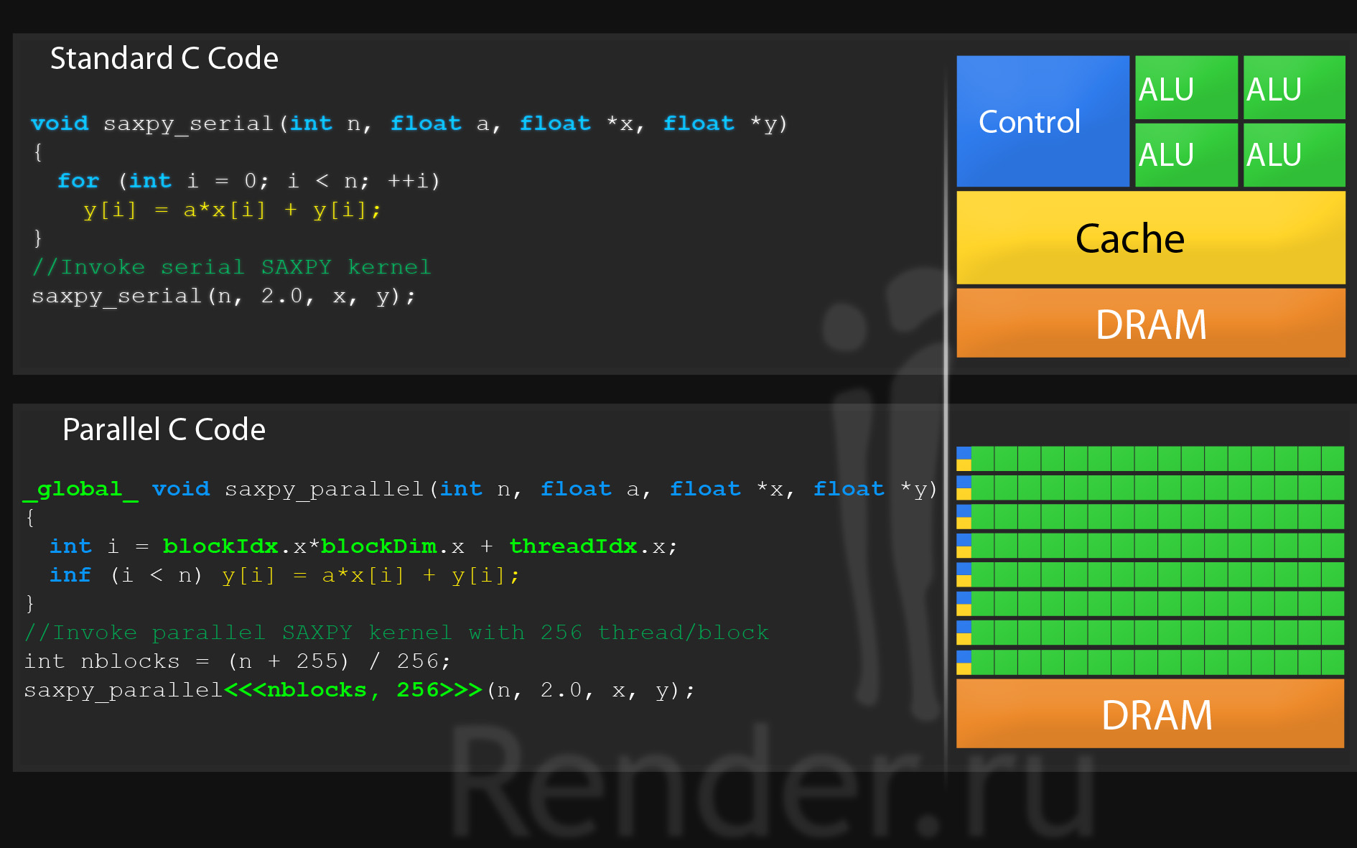The height and width of the screenshot is (848, 1357).
Task: Click the 'int nblocks' declaration line
Action: click(x=237, y=661)
